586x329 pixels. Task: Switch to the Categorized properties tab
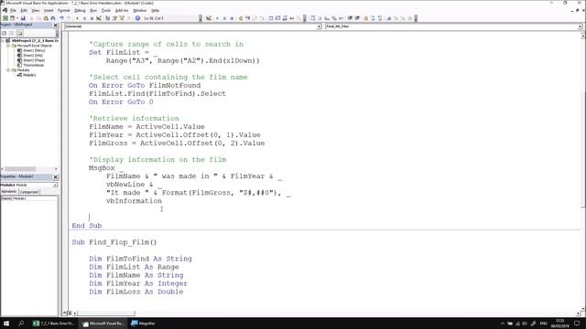click(x=29, y=192)
